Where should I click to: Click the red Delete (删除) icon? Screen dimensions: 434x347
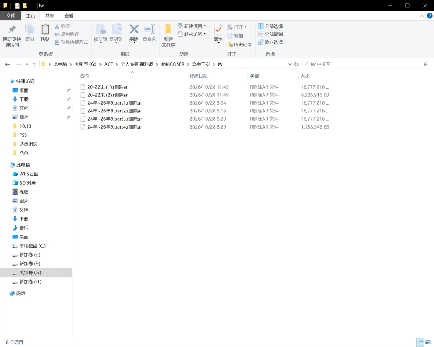click(x=134, y=29)
